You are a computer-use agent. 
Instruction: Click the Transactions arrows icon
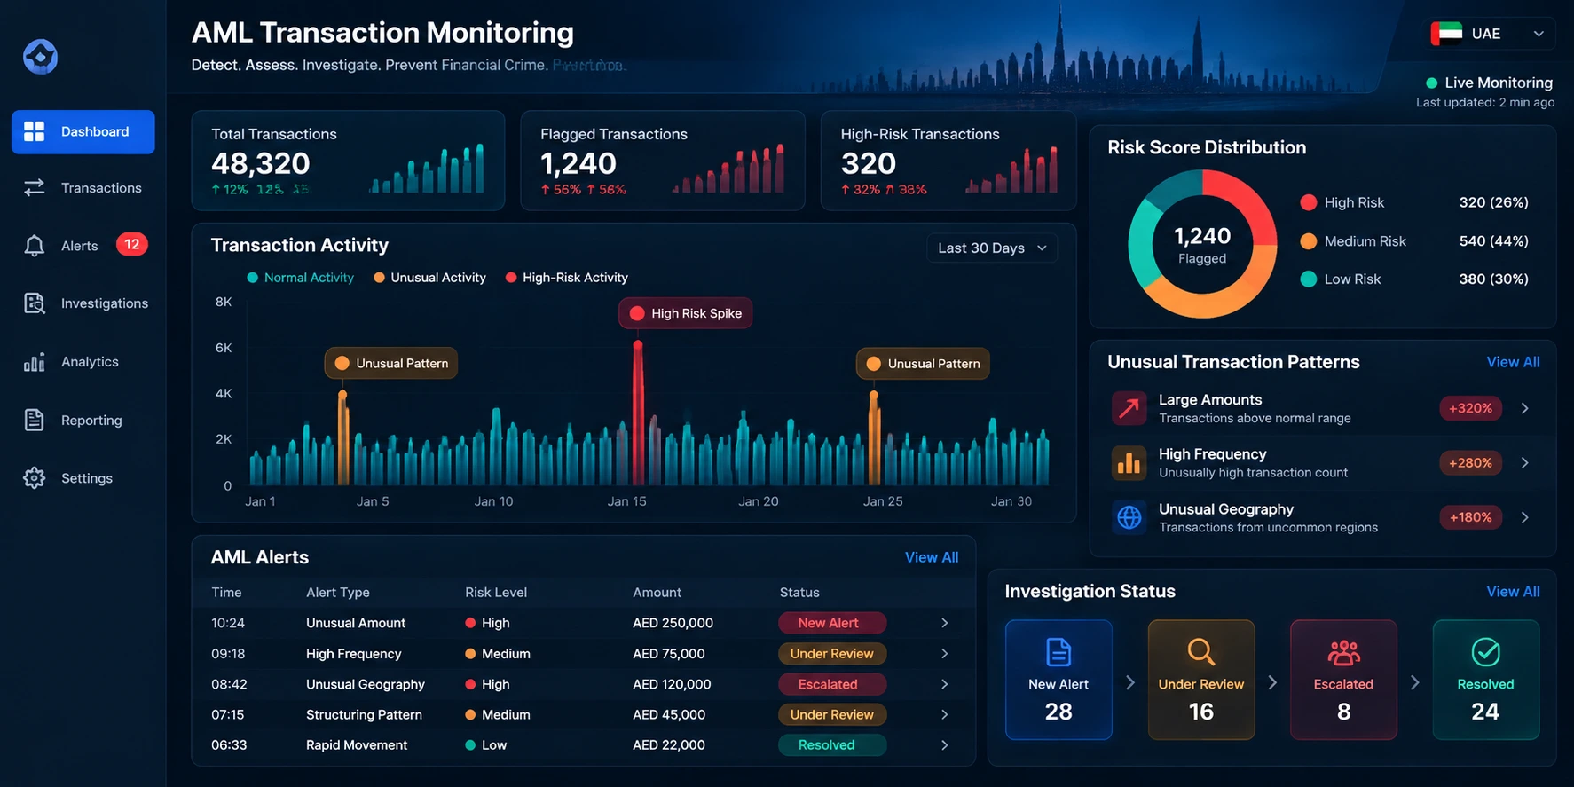pyautogui.click(x=34, y=188)
